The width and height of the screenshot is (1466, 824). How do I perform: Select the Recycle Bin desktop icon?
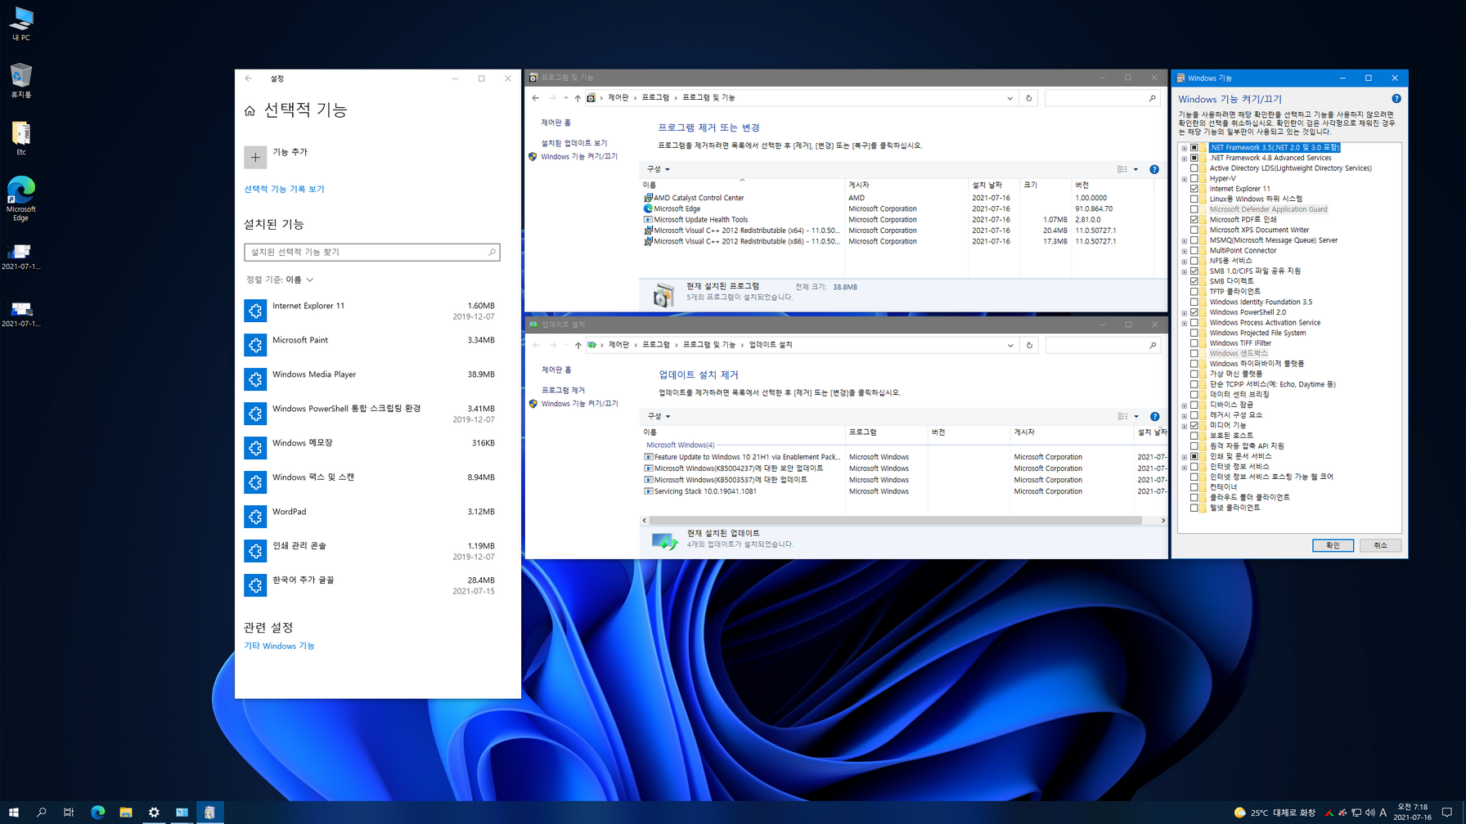tap(20, 80)
